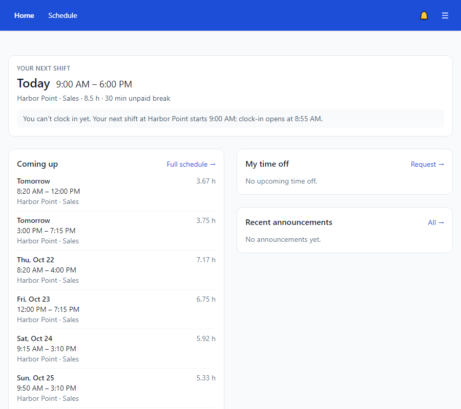Viewport: 461px width, 409px height.
Task: Click the Recent announcements heading
Action: [x=289, y=222]
